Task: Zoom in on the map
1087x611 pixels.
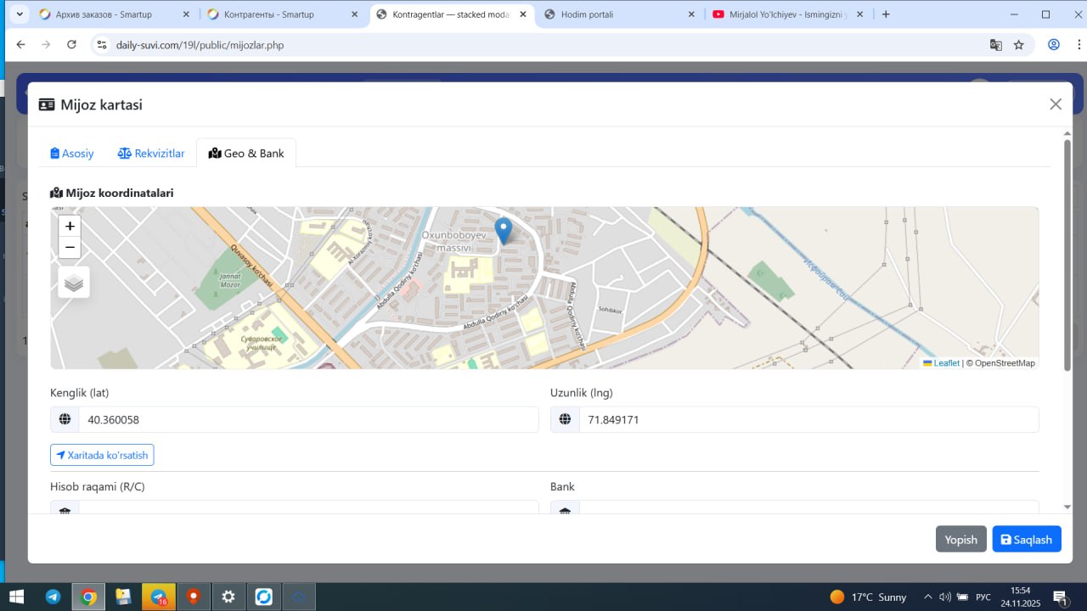Action: click(x=70, y=227)
